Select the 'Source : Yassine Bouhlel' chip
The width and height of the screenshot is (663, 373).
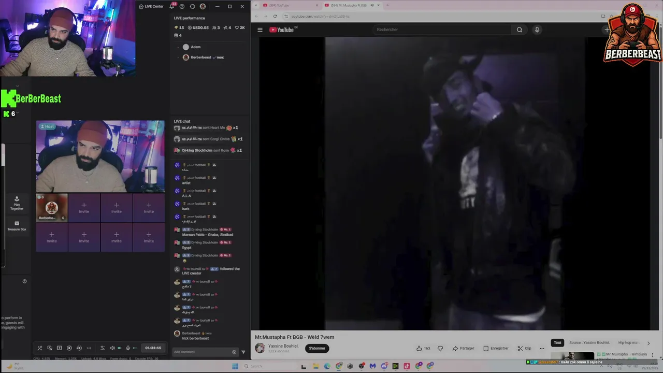(589, 342)
